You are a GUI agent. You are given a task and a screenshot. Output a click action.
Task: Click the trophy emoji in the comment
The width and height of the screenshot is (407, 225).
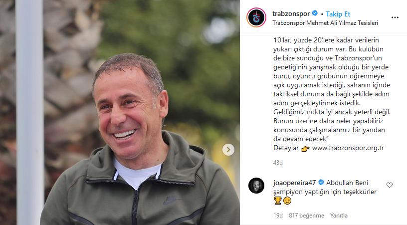278,201
